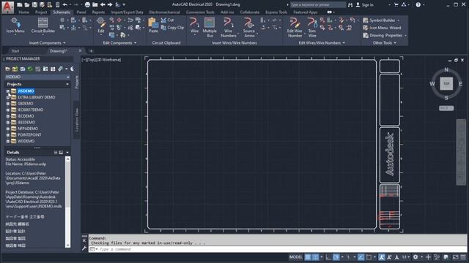Open the Icon Menu tool
This screenshot has width=469, height=263.
tap(15, 26)
